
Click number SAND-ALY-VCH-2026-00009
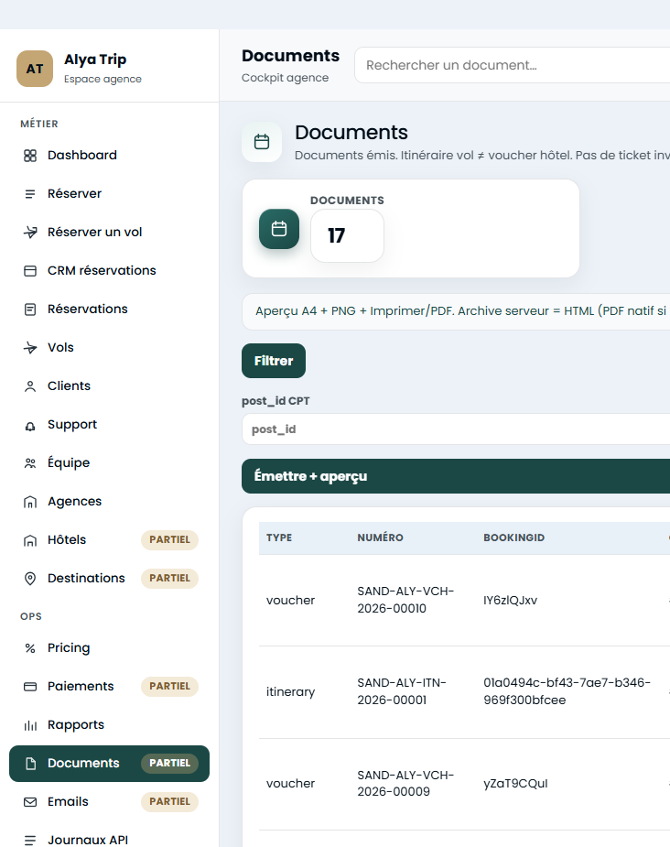[405, 784]
